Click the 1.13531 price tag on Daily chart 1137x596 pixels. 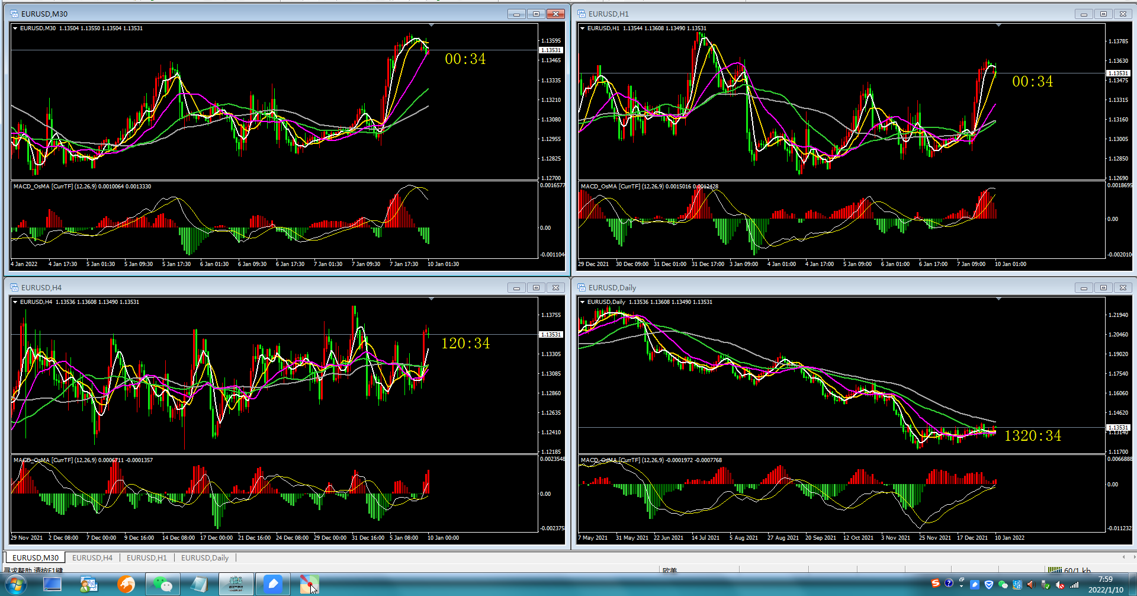pyautogui.click(x=1118, y=428)
